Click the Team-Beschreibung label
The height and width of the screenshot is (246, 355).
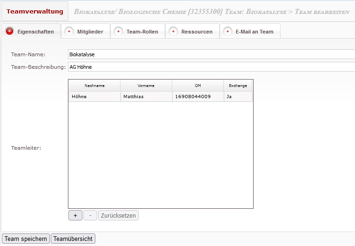pos(38,67)
